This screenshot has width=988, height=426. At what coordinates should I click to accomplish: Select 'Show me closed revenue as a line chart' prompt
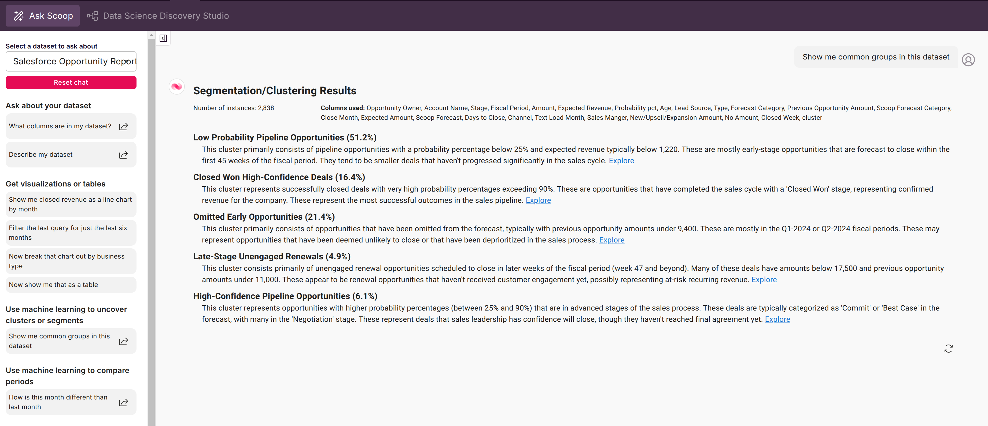[71, 204]
